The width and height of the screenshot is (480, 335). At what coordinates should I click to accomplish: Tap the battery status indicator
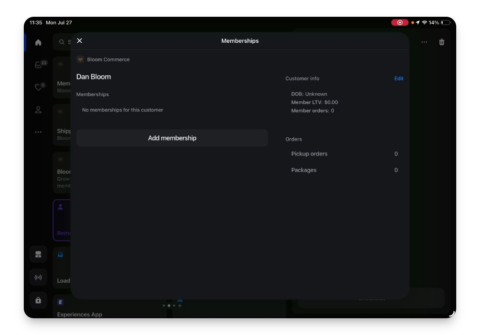click(446, 23)
